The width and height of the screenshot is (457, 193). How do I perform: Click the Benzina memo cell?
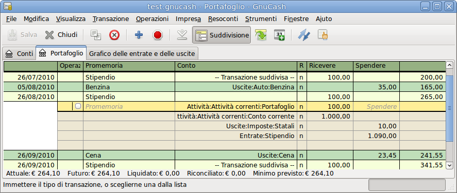(x=129, y=87)
